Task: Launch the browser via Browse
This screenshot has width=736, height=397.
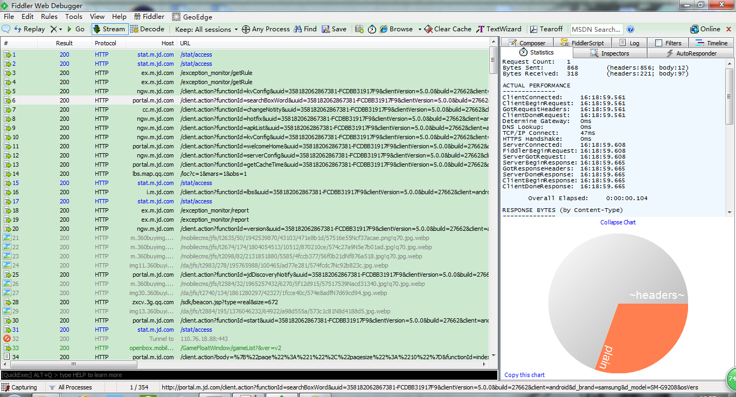Action: 396,29
